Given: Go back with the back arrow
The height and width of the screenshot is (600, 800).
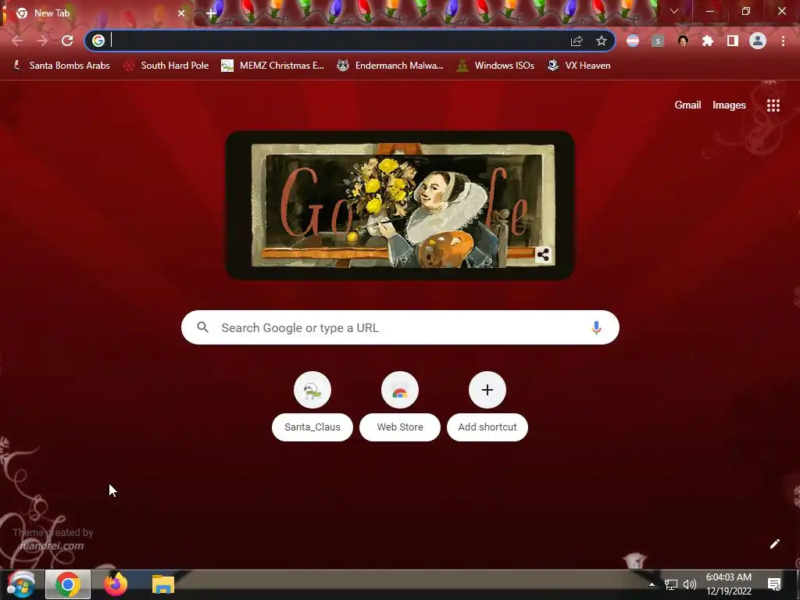Looking at the screenshot, I should 17,41.
